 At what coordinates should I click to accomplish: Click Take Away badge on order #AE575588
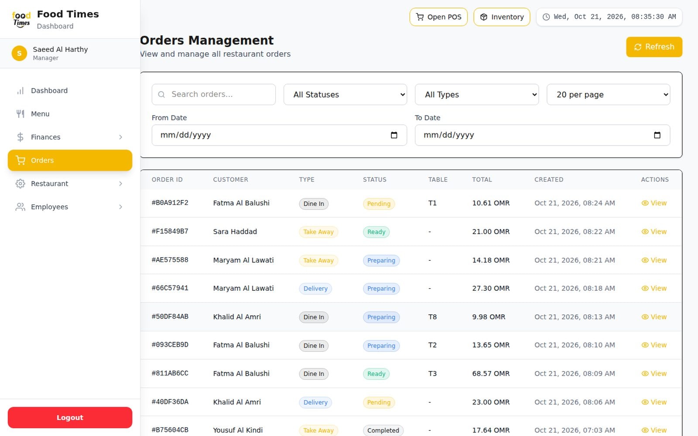[x=318, y=261]
